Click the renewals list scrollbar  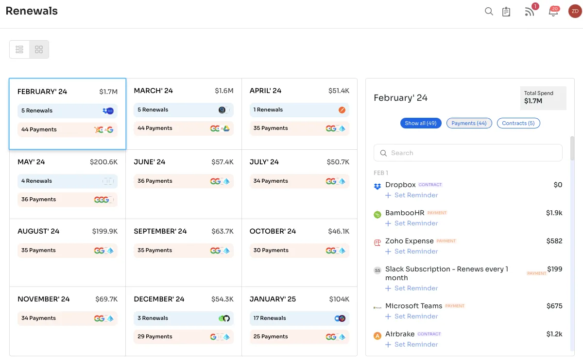[572, 148]
